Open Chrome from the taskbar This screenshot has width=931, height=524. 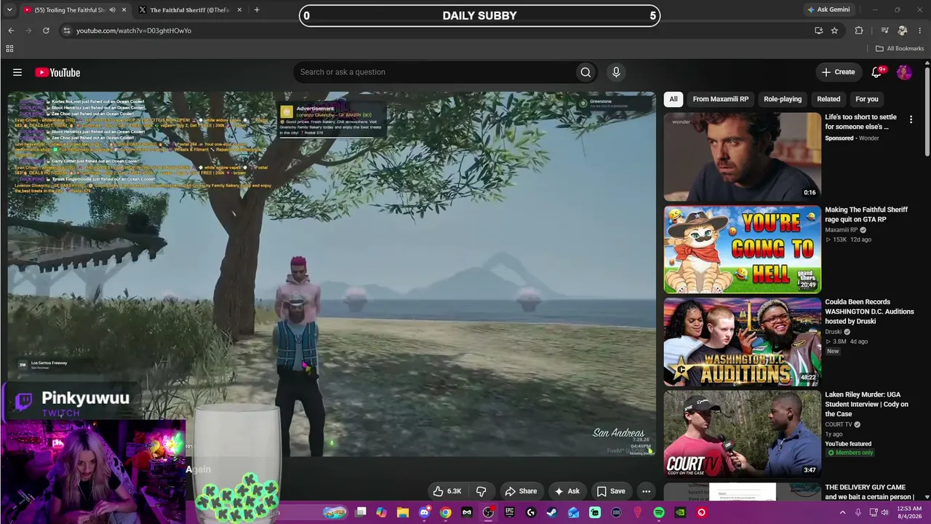click(446, 512)
